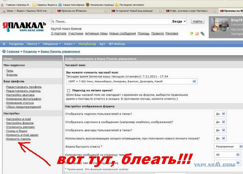Image resolution: width=243 pixels, height=174 pixels.
Task: Click the Найти search button
Action: [x=198, y=21]
